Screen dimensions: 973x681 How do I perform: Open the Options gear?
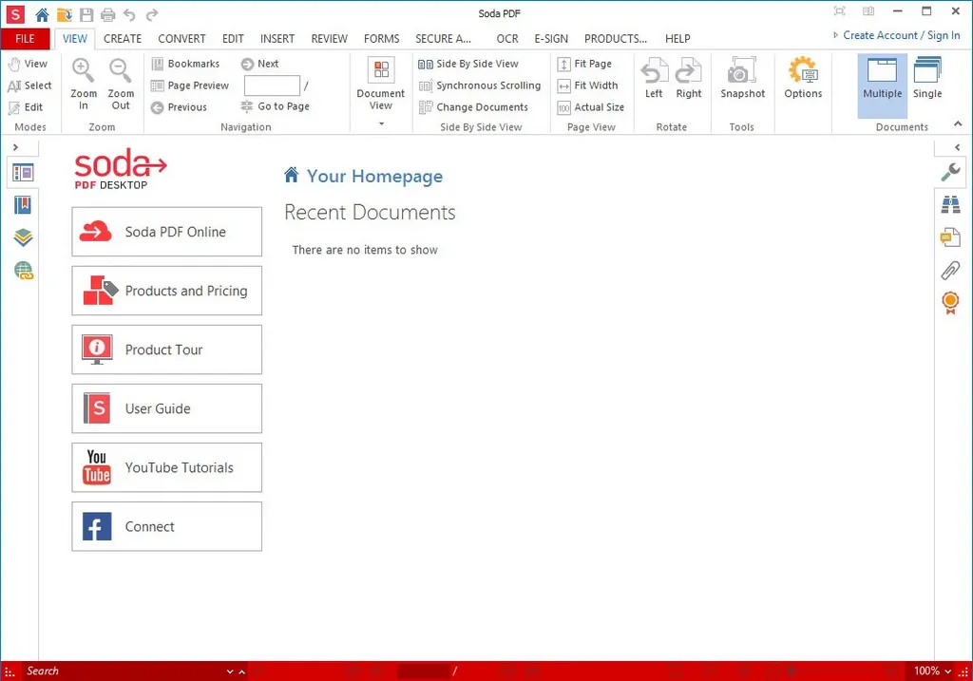tap(802, 78)
